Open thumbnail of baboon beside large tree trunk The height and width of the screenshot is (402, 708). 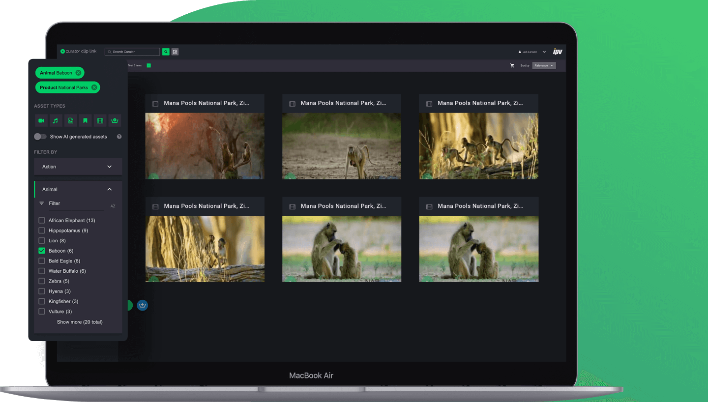pyautogui.click(x=205, y=249)
